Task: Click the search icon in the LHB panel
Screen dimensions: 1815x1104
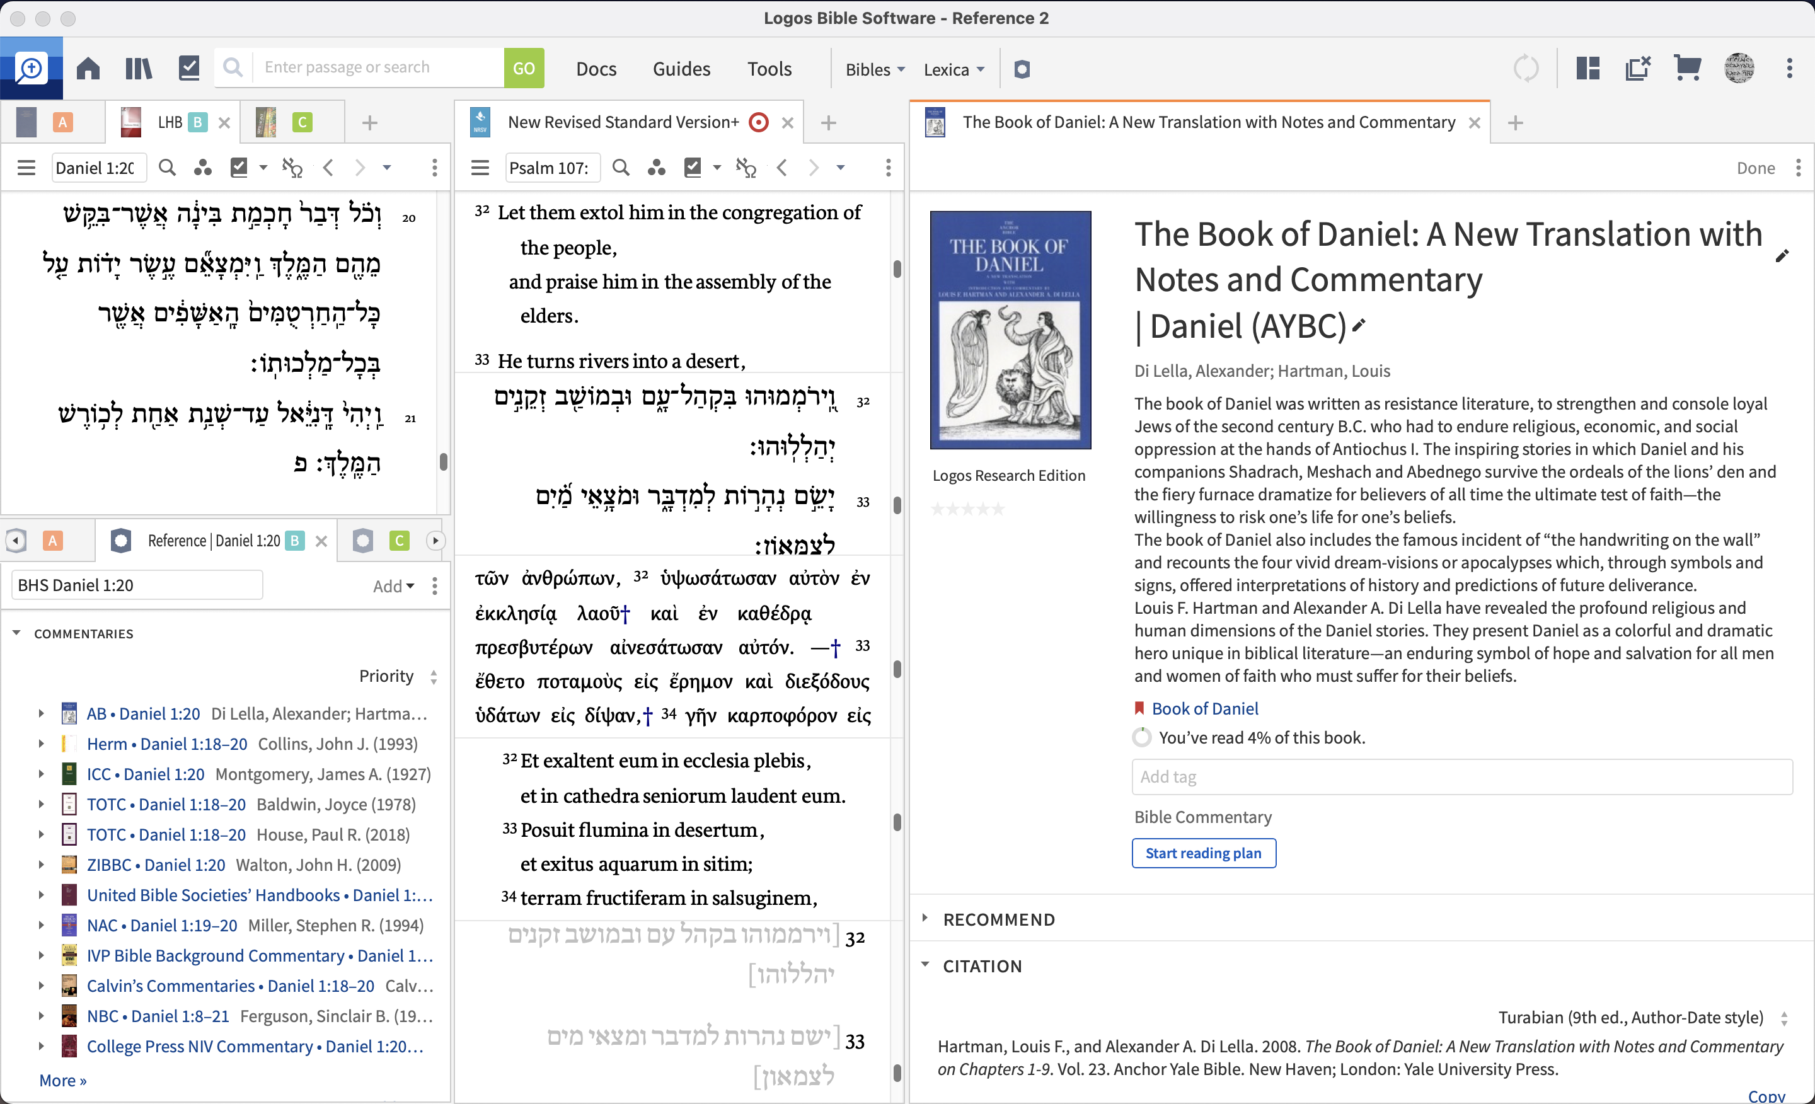Action: tap(167, 168)
